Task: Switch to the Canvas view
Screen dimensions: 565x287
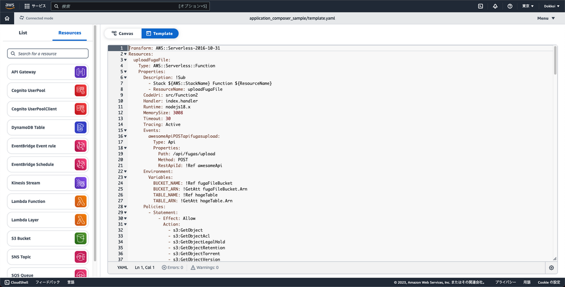Action: (x=122, y=33)
